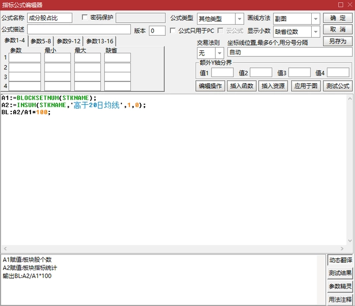Viewport: 355px width, 306px height.
Task: Maximize the 指标公式编辑器 window
Action: coord(341,5)
